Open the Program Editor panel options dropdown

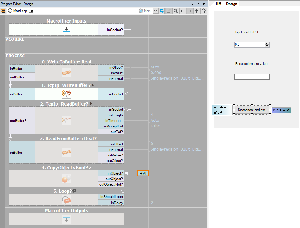(x=192, y=4)
